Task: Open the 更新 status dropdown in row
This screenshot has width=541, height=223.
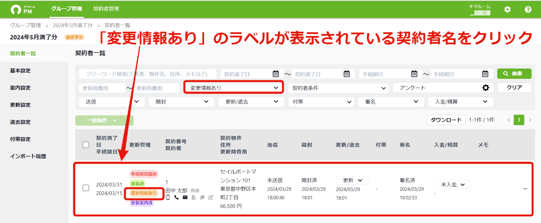Action: point(352,180)
